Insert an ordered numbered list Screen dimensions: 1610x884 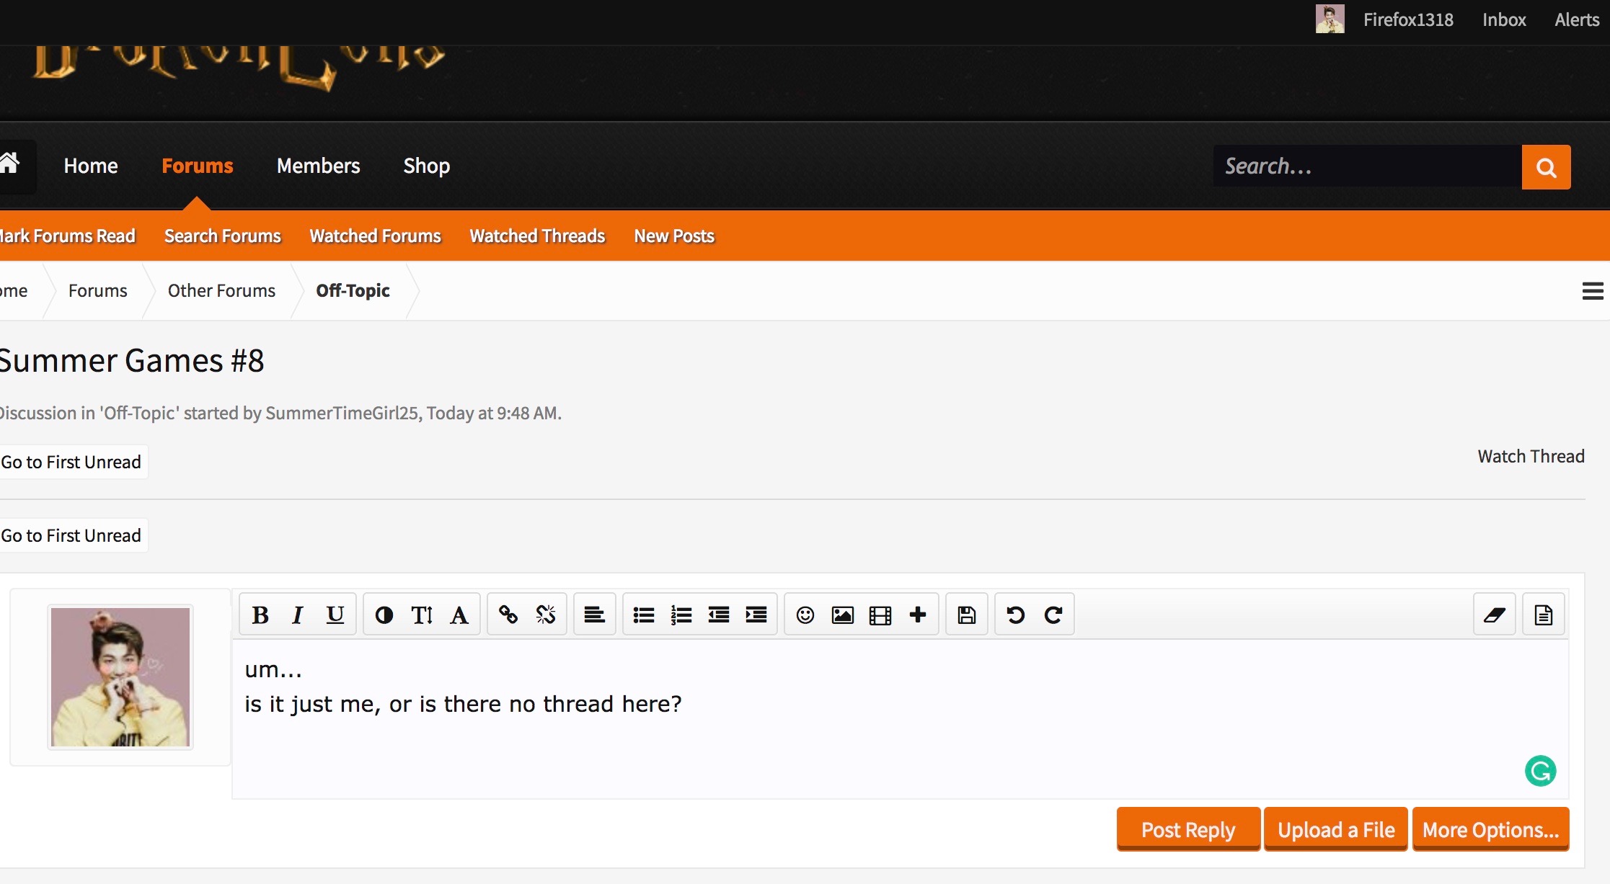coord(681,615)
